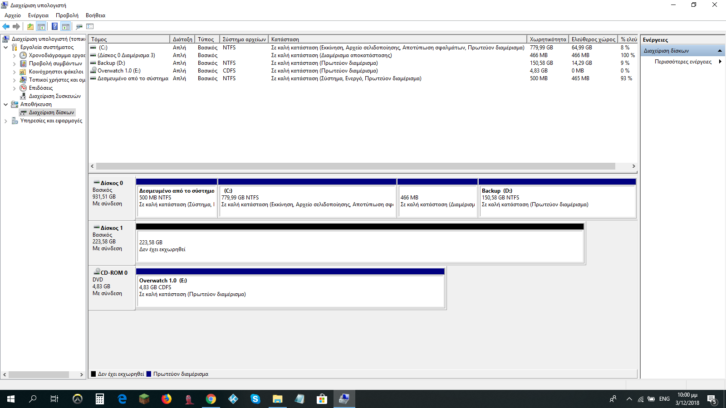Open the Device Manager tree item icon

[x=23, y=96]
